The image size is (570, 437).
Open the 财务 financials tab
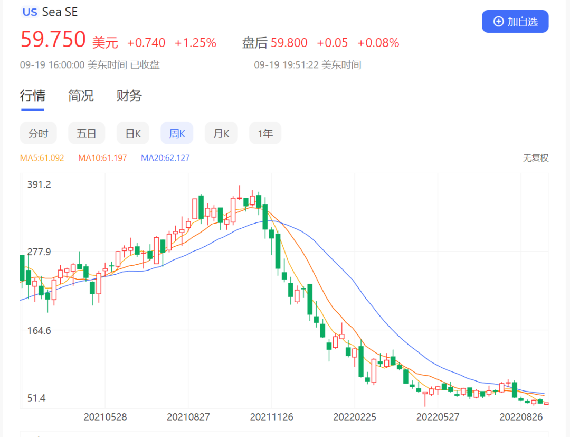point(128,96)
